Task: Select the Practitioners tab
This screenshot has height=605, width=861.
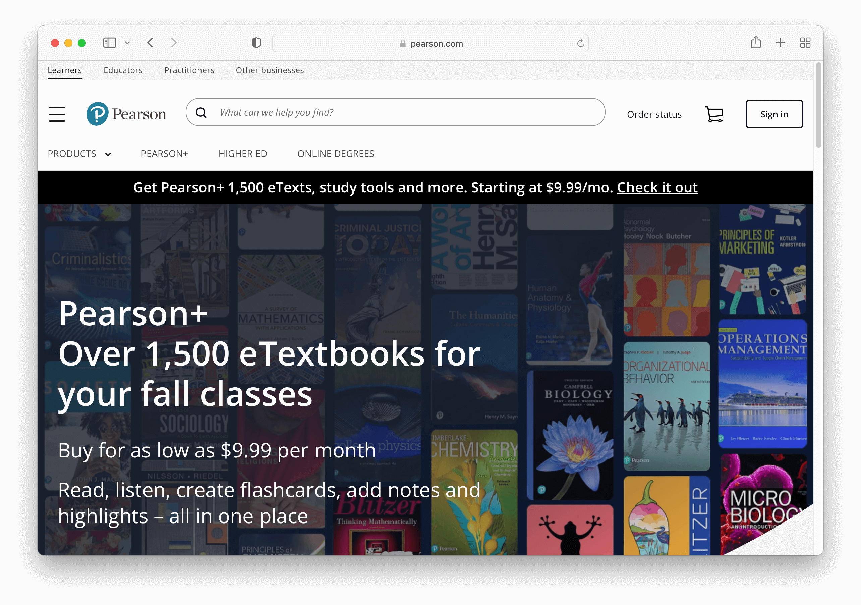Action: pyautogui.click(x=189, y=70)
